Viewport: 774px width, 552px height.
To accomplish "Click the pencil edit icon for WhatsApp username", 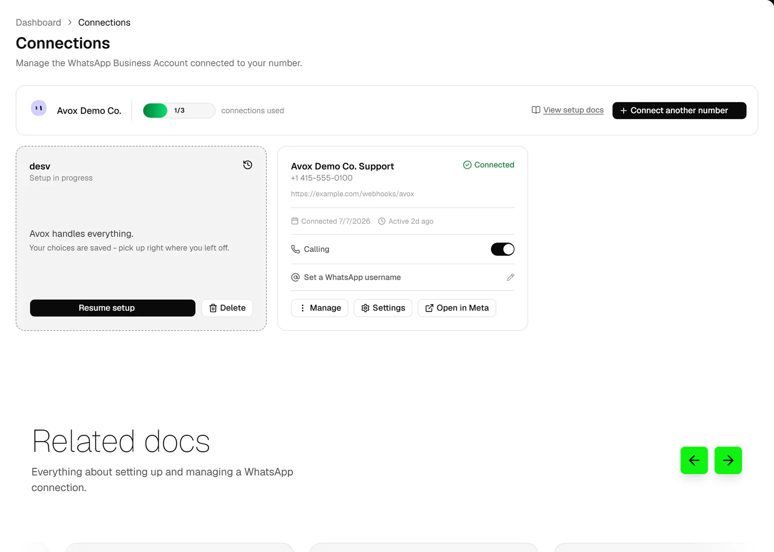I will 510,277.
